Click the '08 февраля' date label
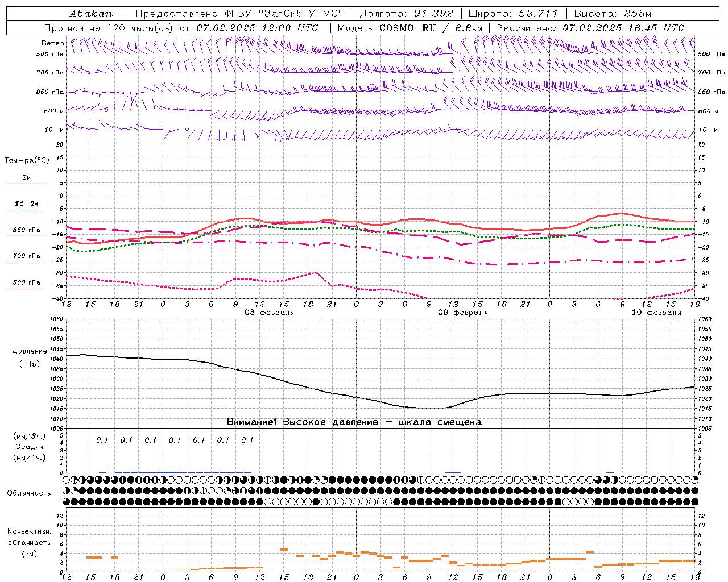728x582 pixels. pyautogui.click(x=270, y=313)
